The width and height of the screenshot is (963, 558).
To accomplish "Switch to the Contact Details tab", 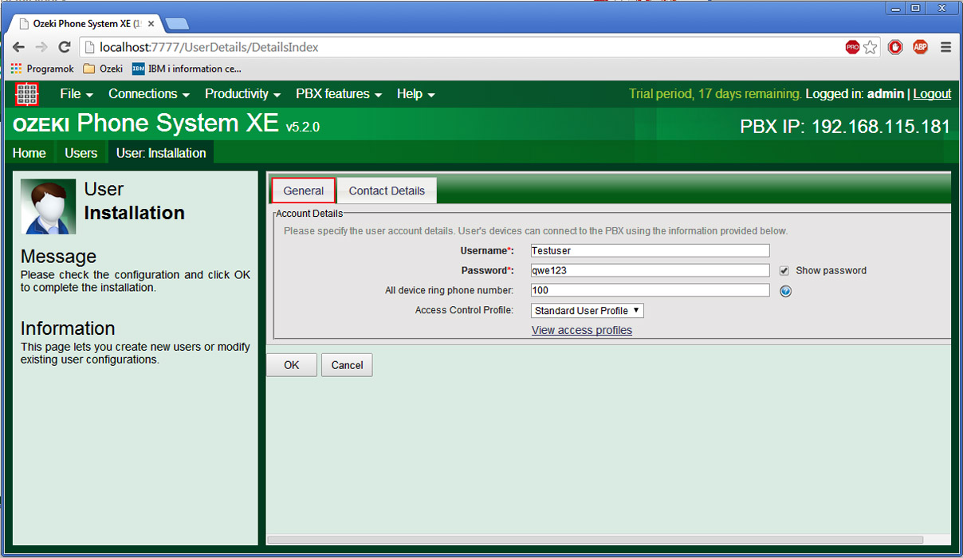I will pyautogui.click(x=387, y=191).
